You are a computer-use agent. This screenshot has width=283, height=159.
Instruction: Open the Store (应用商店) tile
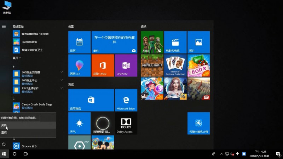tap(91, 100)
